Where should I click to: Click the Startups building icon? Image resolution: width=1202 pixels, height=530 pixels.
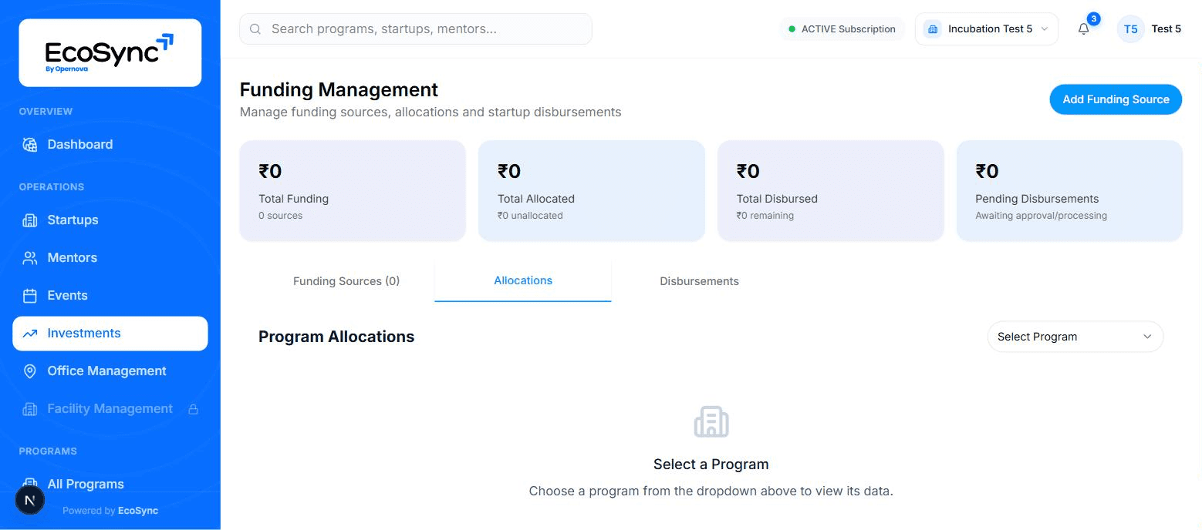30,220
